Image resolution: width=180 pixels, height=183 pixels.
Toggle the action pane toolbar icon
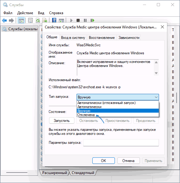click(x=61, y=21)
